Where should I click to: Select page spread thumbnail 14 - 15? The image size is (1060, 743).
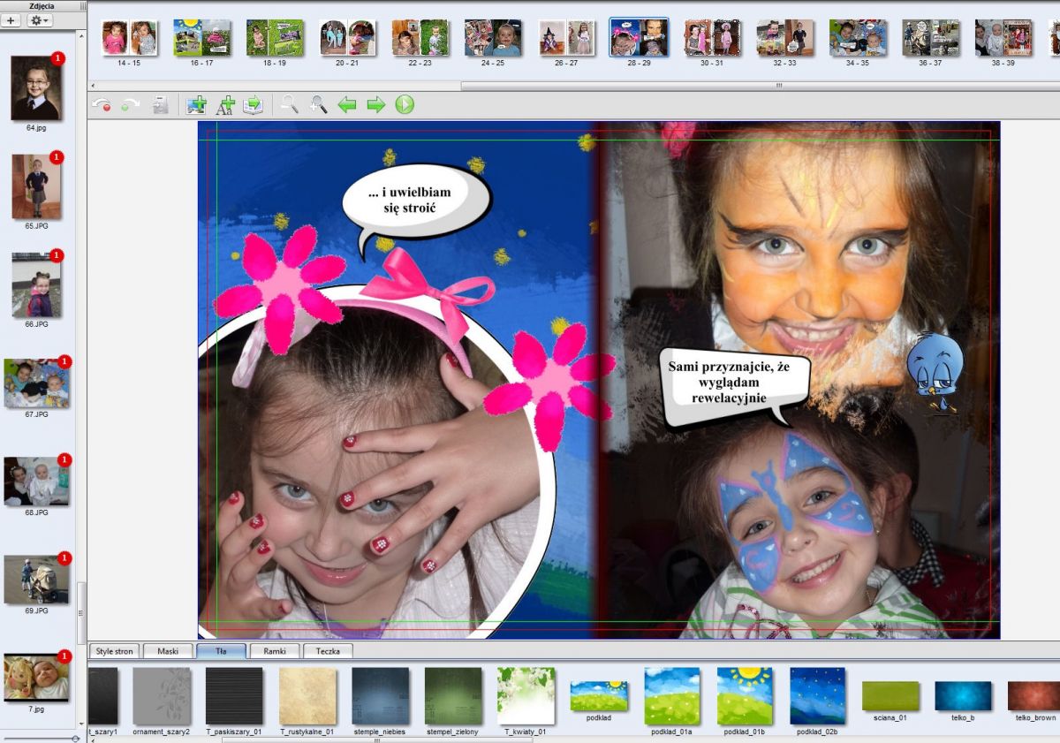pyautogui.click(x=129, y=38)
